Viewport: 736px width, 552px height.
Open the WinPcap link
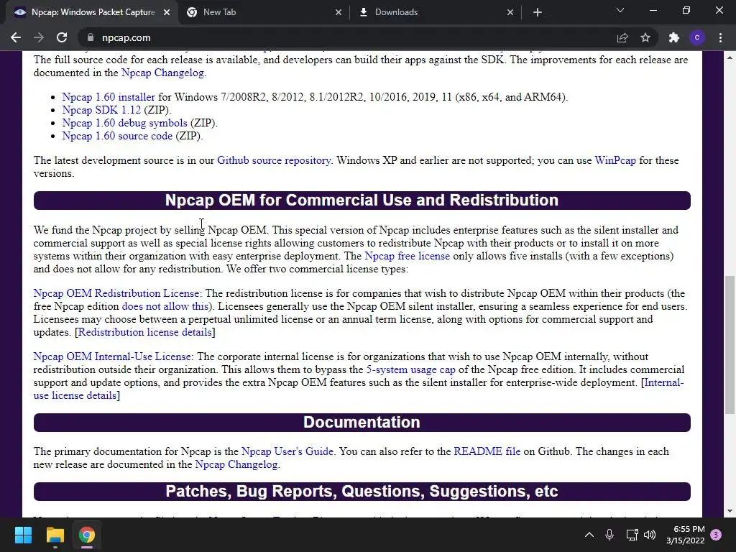(615, 160)
